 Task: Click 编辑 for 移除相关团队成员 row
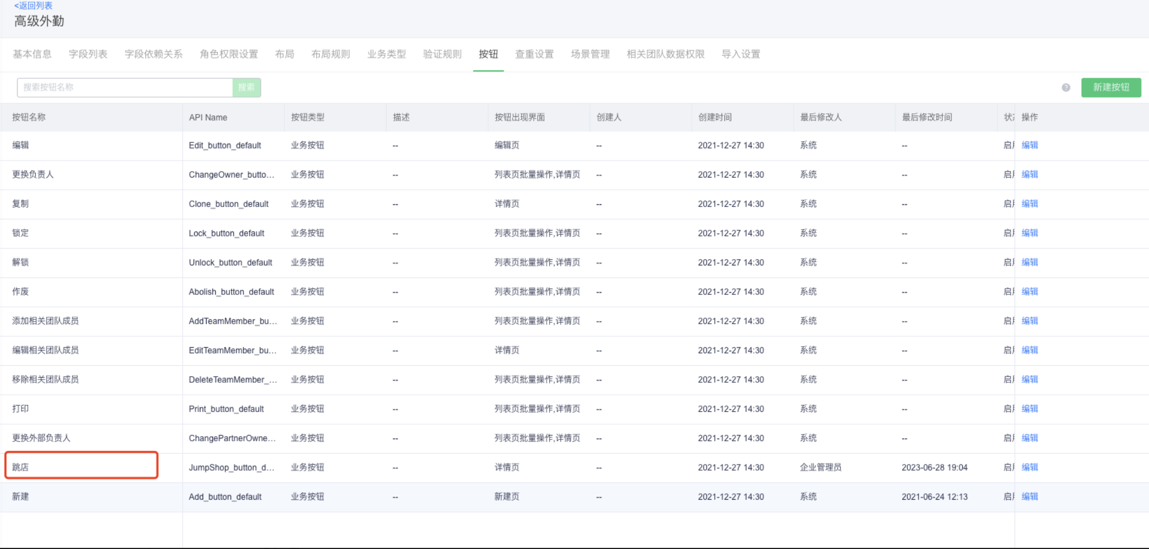click(1029, 379)
